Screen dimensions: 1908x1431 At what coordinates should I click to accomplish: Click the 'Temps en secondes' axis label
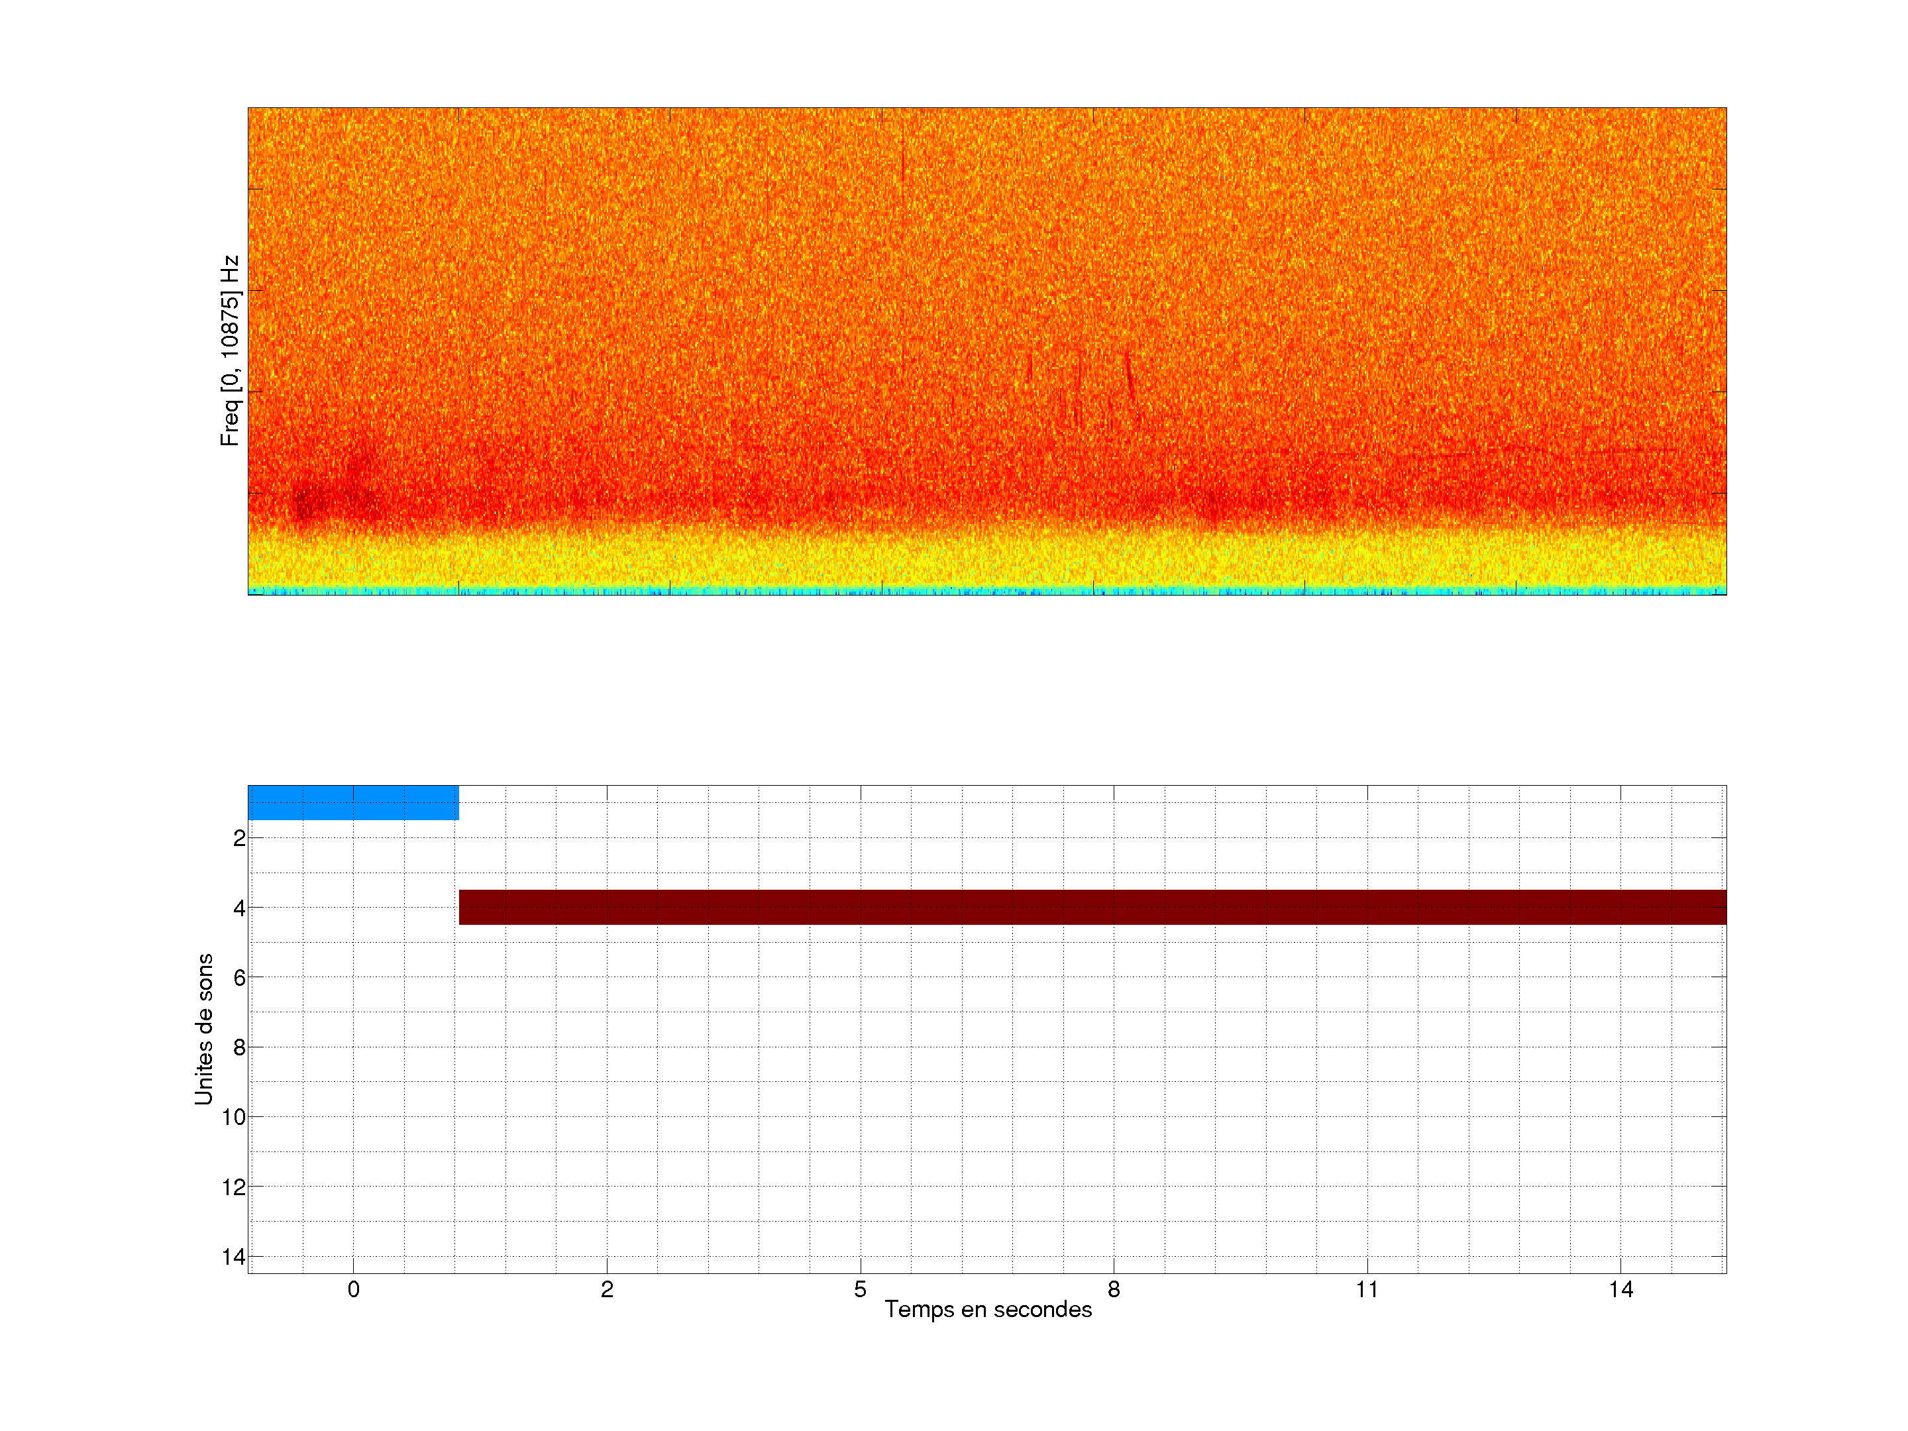988,1309
